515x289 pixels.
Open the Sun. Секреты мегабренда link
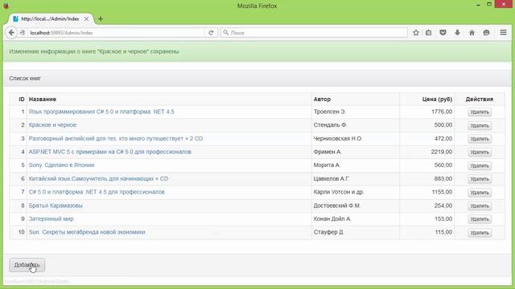pos(87,232)
